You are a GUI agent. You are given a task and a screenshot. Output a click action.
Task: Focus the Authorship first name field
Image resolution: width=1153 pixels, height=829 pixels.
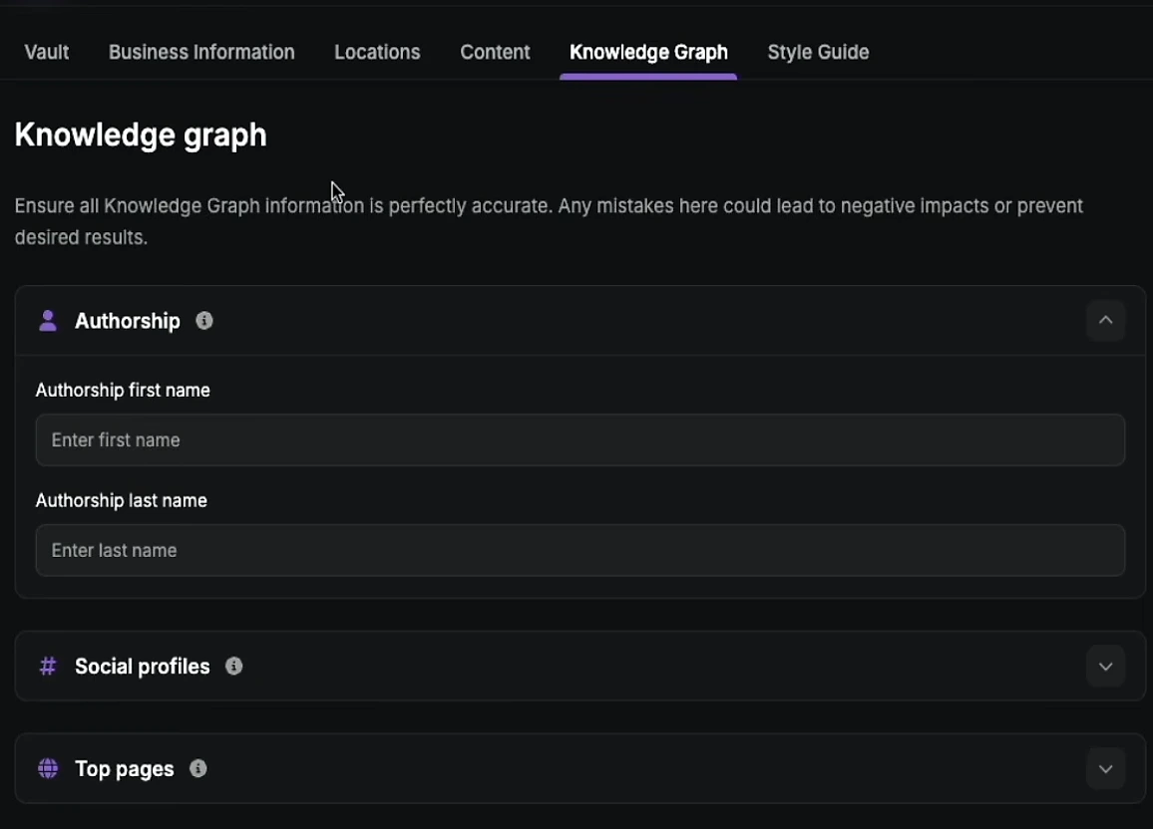[x=580, y=439]
